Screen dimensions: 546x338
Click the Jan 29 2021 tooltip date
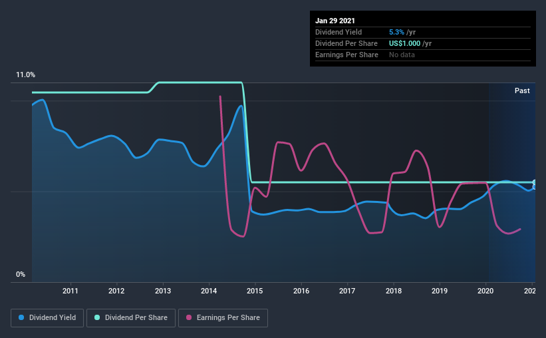coord(335,21)
